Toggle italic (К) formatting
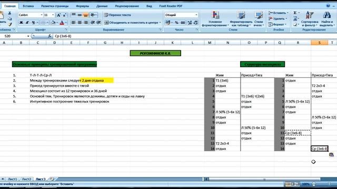The width and height of the screenshot is (337, 189). click(x=27, y=23)
